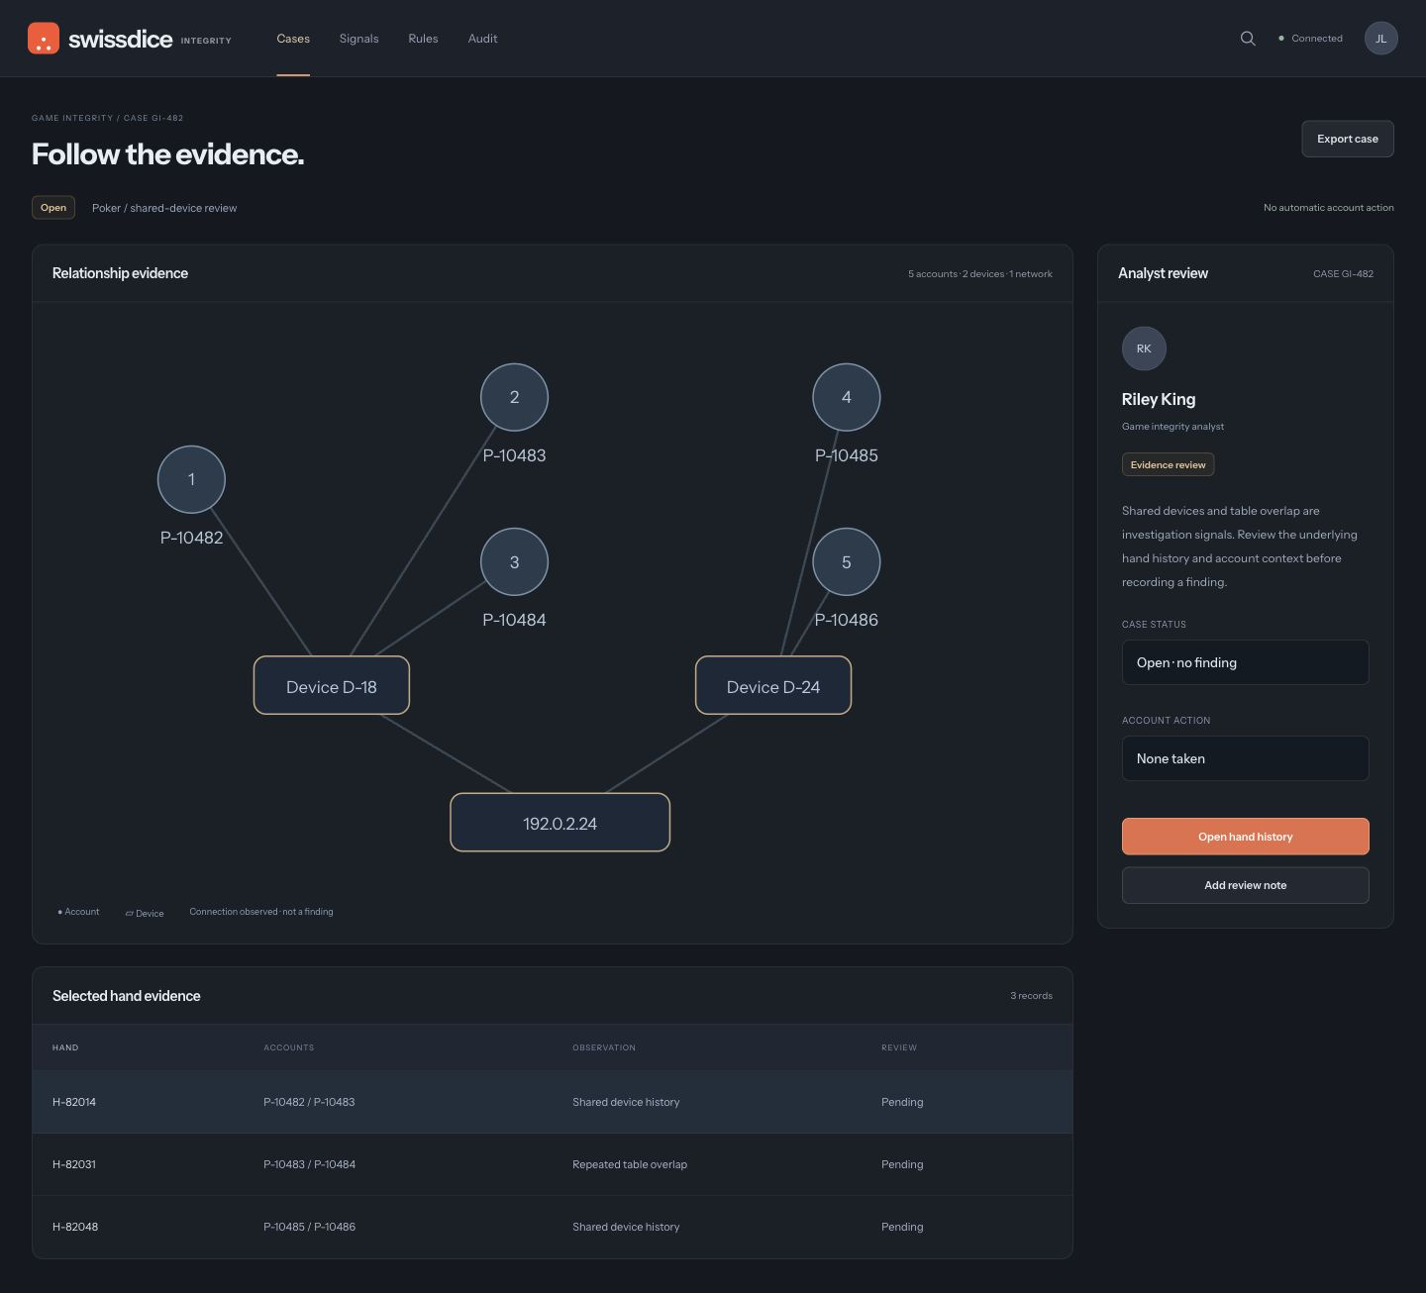Image resolution: width=1426 pixels, height=1293 pixels.
Task: Open the Case status field 'Open · no finding'
Action: [1245, 662]
